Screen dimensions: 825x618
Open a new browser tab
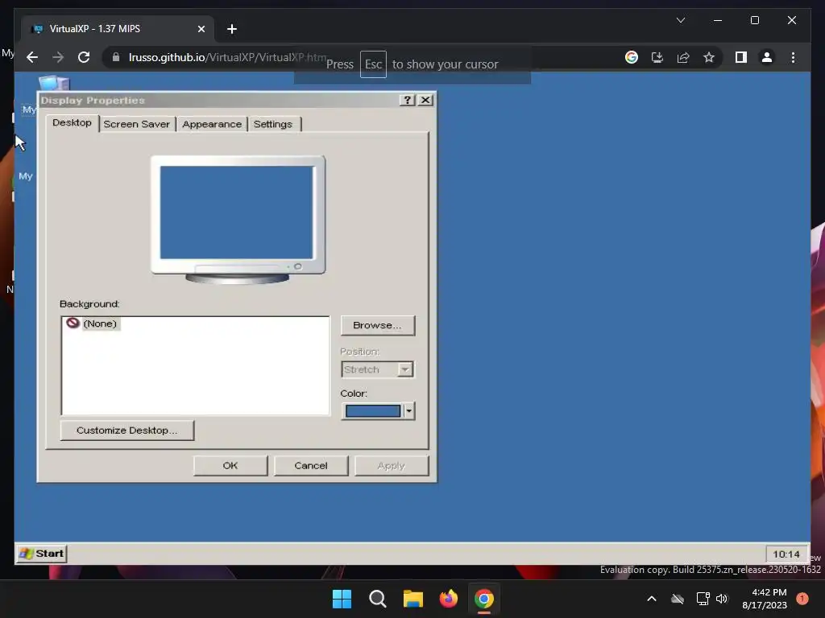click(x=232, y=29)
